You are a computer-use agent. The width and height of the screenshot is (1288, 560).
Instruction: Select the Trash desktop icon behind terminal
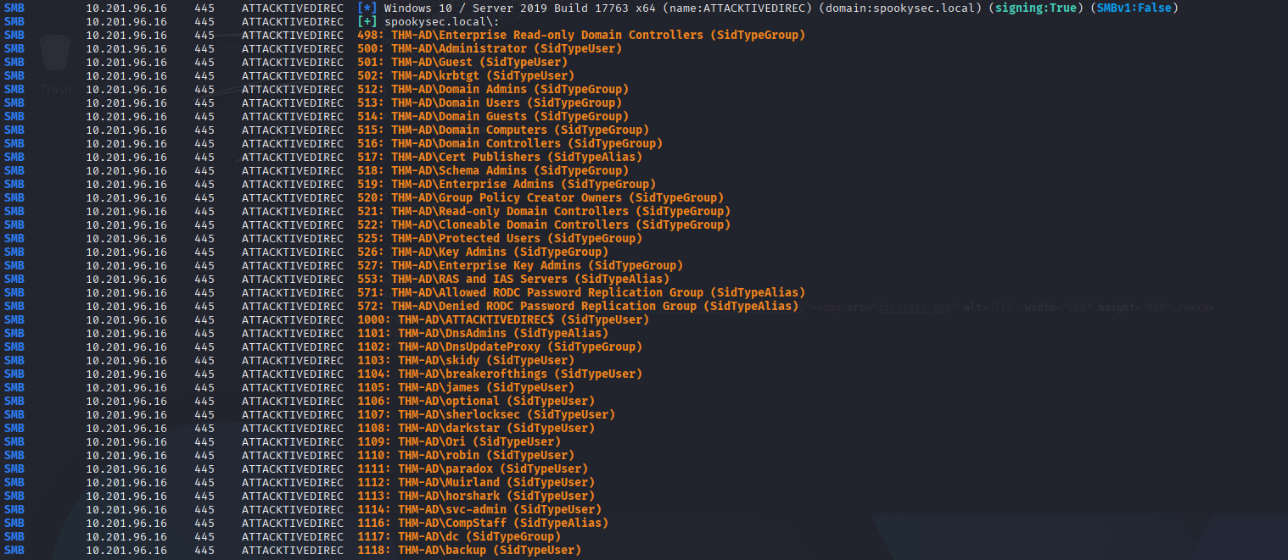(56, 65)
